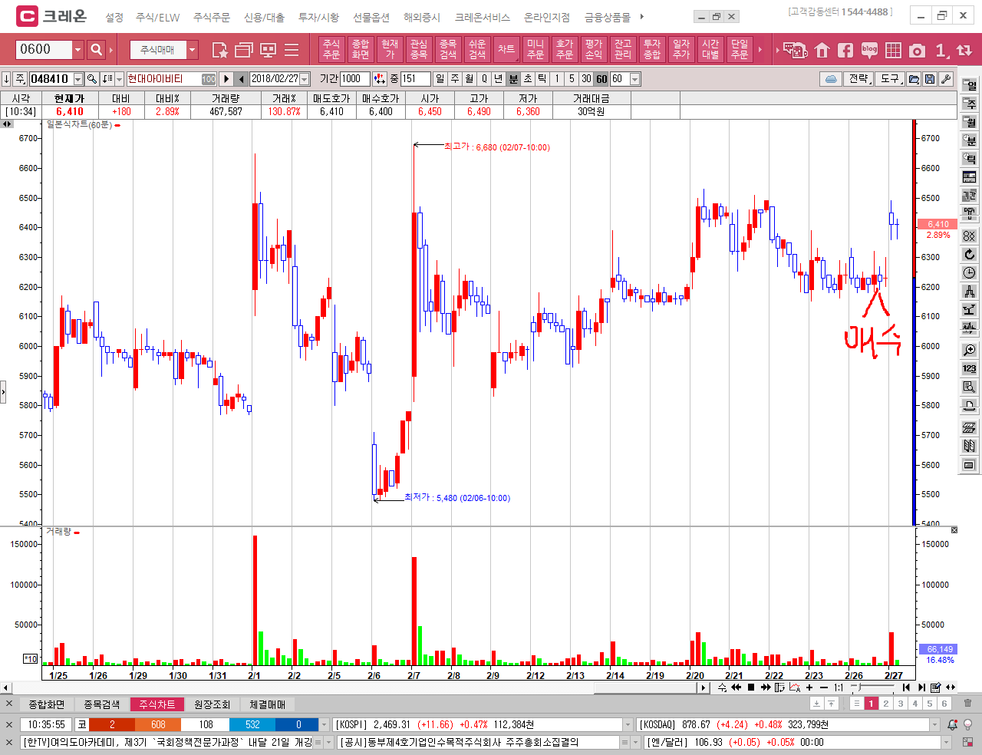982x755 pixels.
Task: Click the floppy disk save chart icon
Action: 930,79
